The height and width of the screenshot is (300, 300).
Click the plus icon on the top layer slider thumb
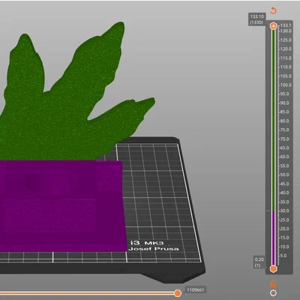click(x=274, y=25)
